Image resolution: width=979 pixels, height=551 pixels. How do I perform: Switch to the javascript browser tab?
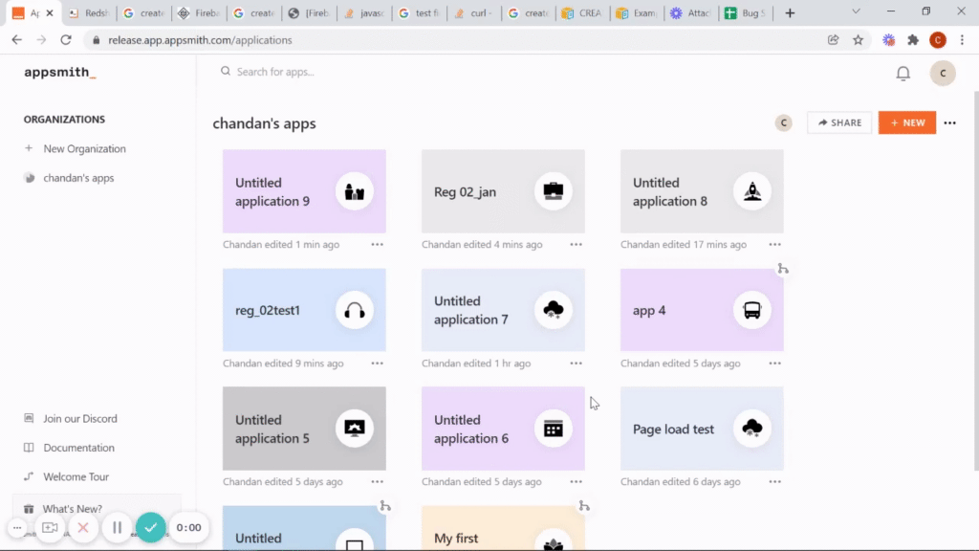[364, 12]
